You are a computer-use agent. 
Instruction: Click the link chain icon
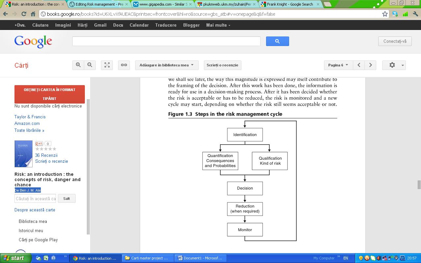coord(124,65)
